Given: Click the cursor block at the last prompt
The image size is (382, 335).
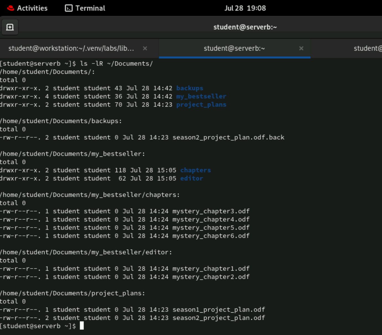Looking at the screenshot, I should tap(82, 326).
